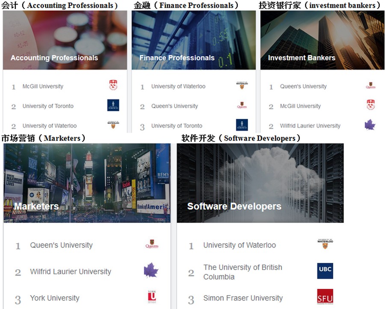Screen dimensions: 385x309
Task: Click rank number 1 beside Waterloo in Software Developers
Action: click(191, 246)
